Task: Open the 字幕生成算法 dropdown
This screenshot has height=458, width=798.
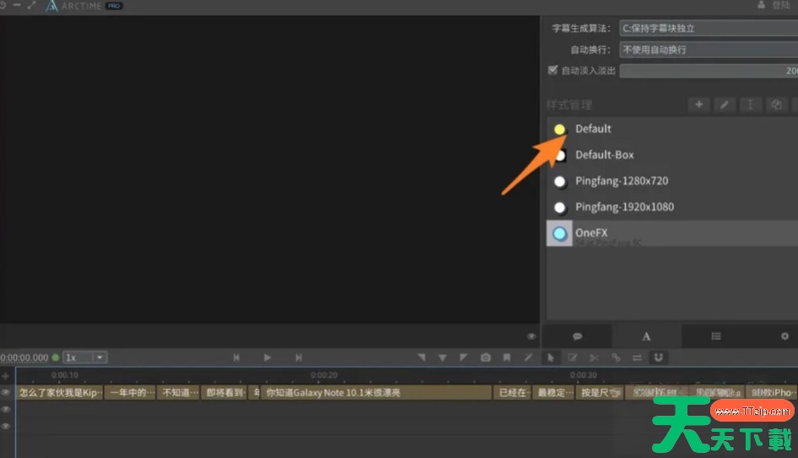Action: pos(708,28)
